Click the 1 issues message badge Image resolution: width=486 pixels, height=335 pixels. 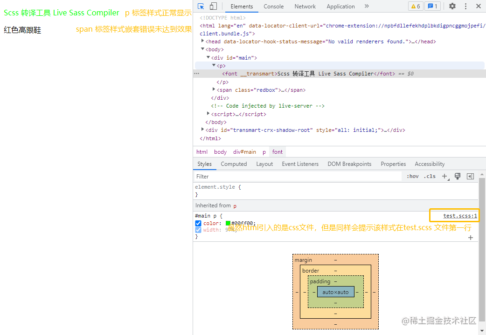point(433,6)
